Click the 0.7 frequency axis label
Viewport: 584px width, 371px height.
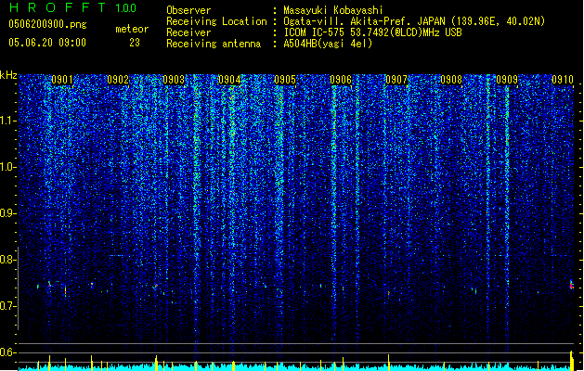click(x=7, y=306)
